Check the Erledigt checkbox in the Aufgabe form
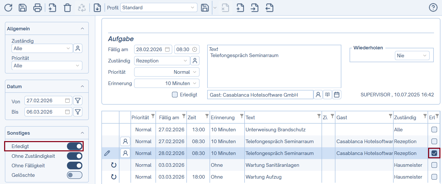The image size is (442, 184). [175, 95]
